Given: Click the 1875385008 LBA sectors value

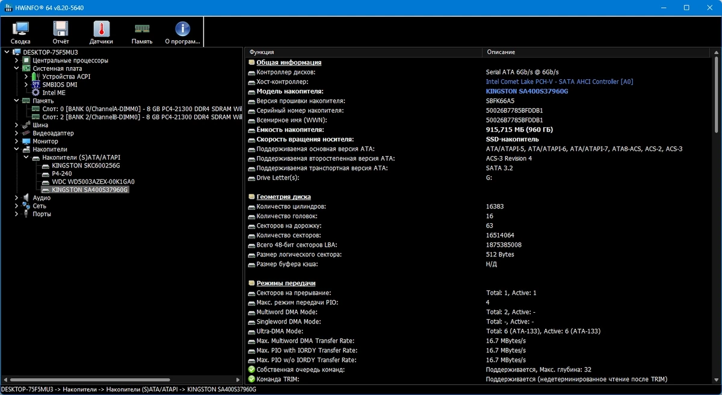Looking at the screenshot, I should click(x=504, y=245).
